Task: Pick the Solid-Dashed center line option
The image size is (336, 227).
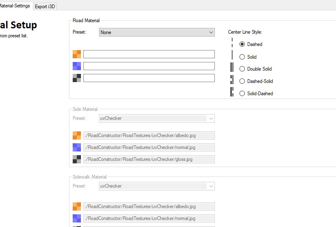Action: click(x=242, y=94)
